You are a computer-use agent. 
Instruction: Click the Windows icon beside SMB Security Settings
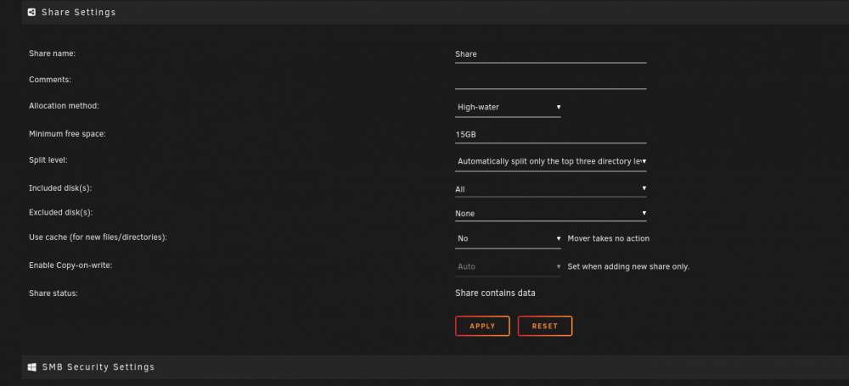pos(32,367)
